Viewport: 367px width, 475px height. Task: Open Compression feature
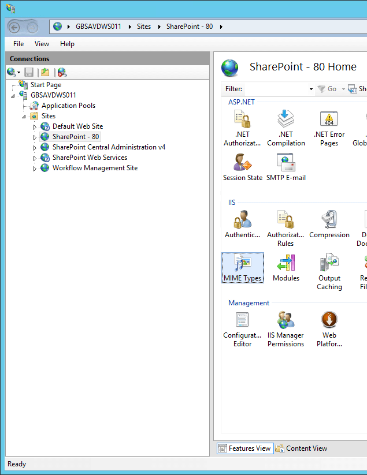329,225
